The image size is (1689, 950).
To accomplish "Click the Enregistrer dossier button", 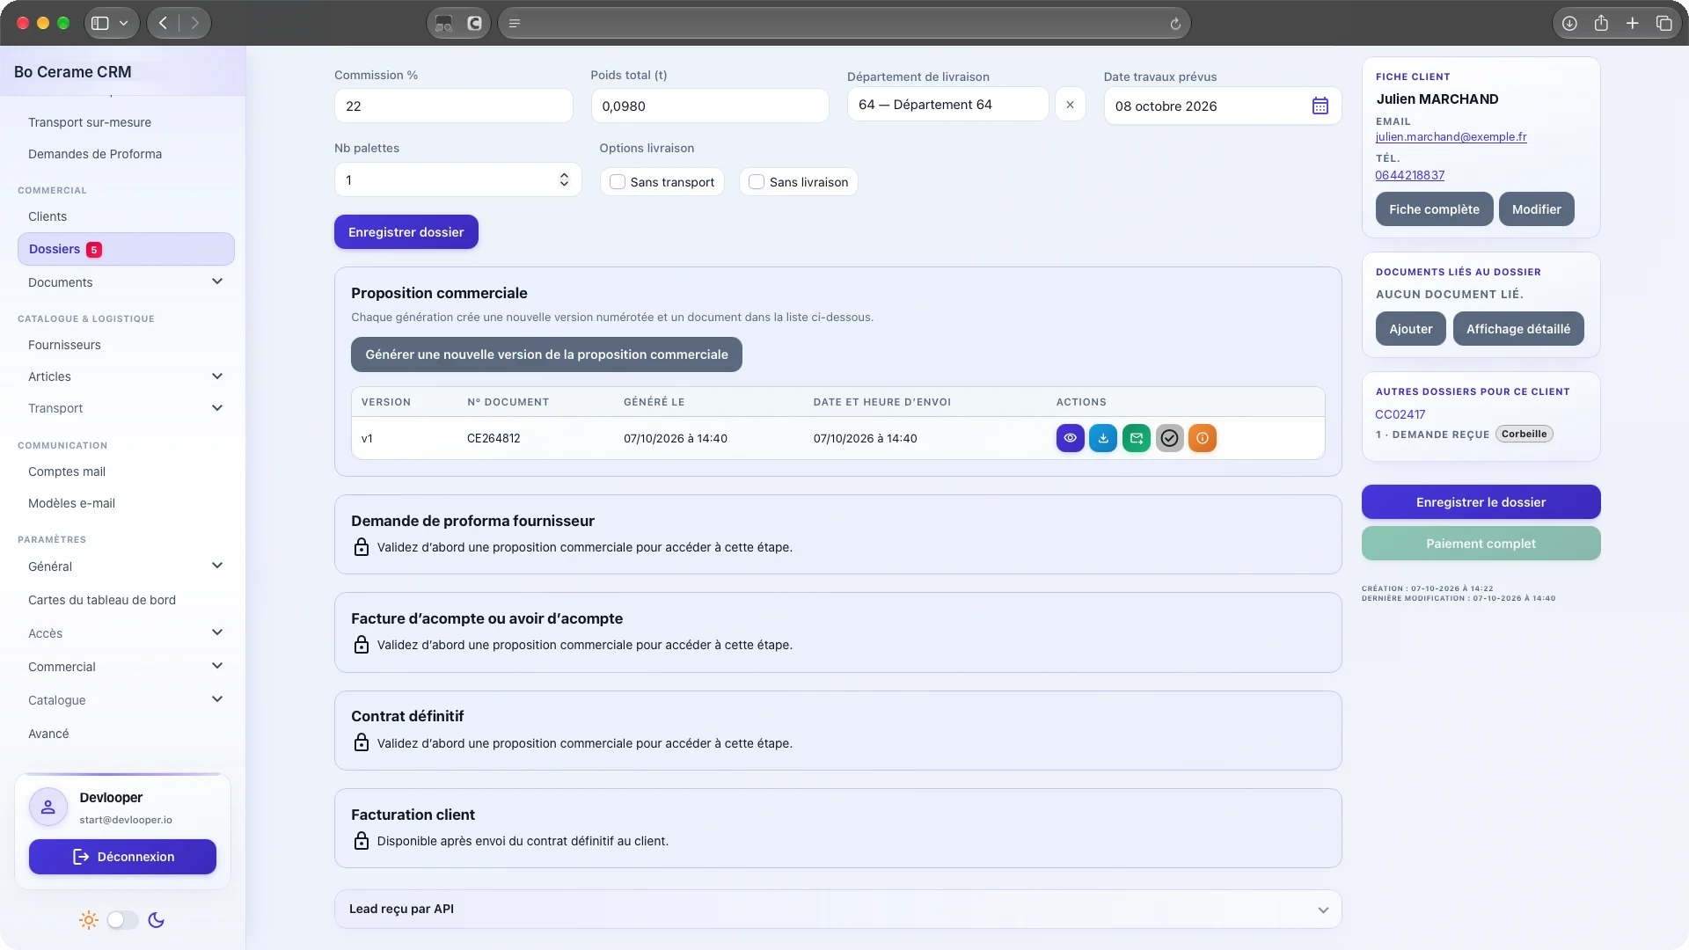I will click(x=406, y=232).
